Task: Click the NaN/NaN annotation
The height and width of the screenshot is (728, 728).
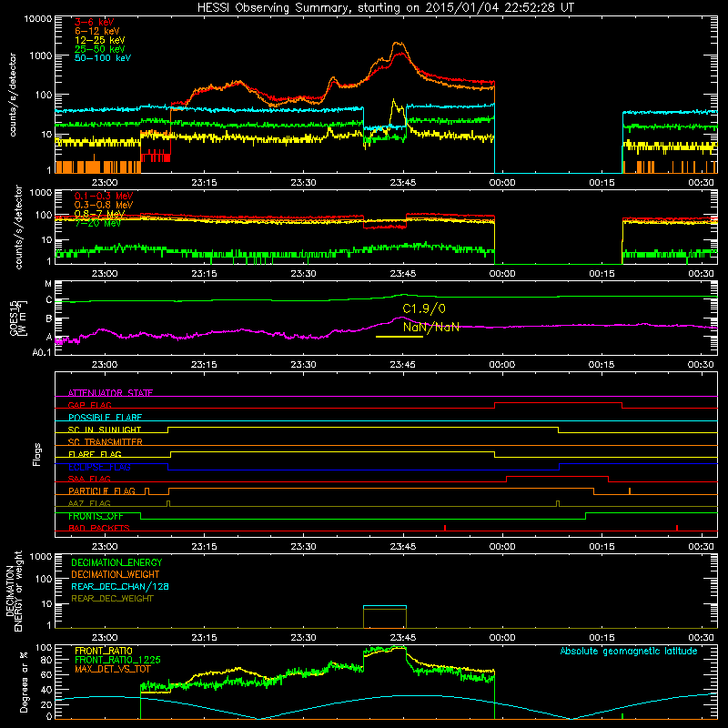Action: [x=430, y=327]
